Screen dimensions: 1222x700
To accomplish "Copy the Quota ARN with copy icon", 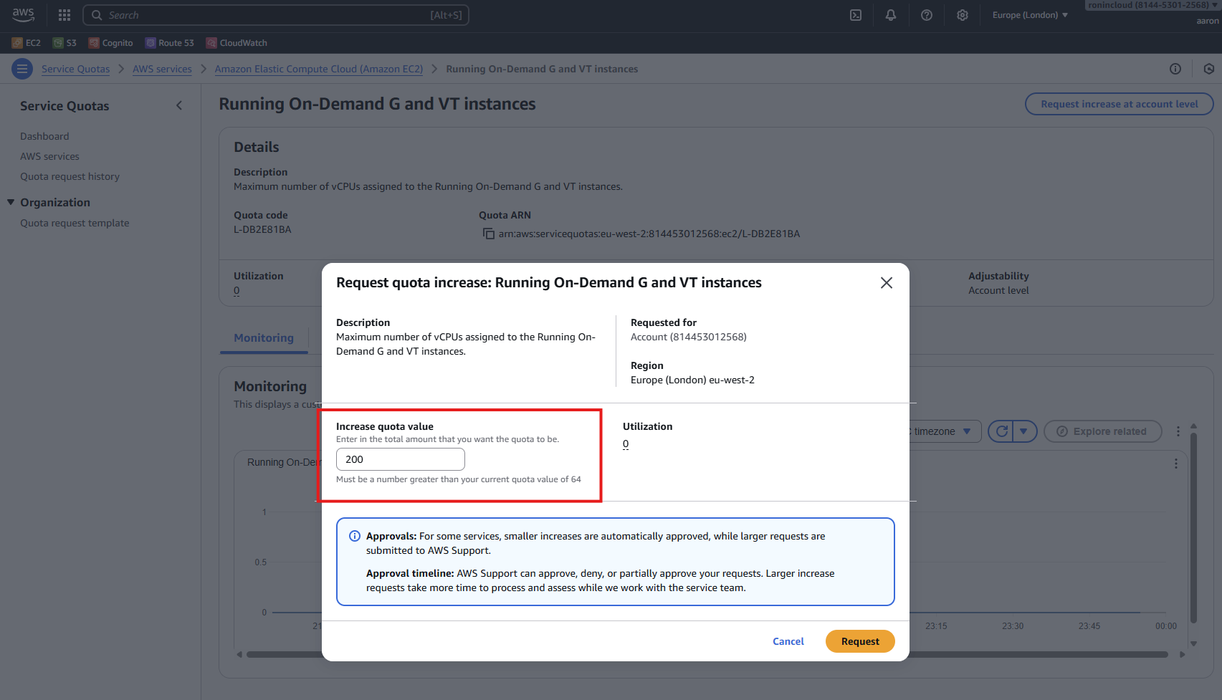I will pos(488,234).
